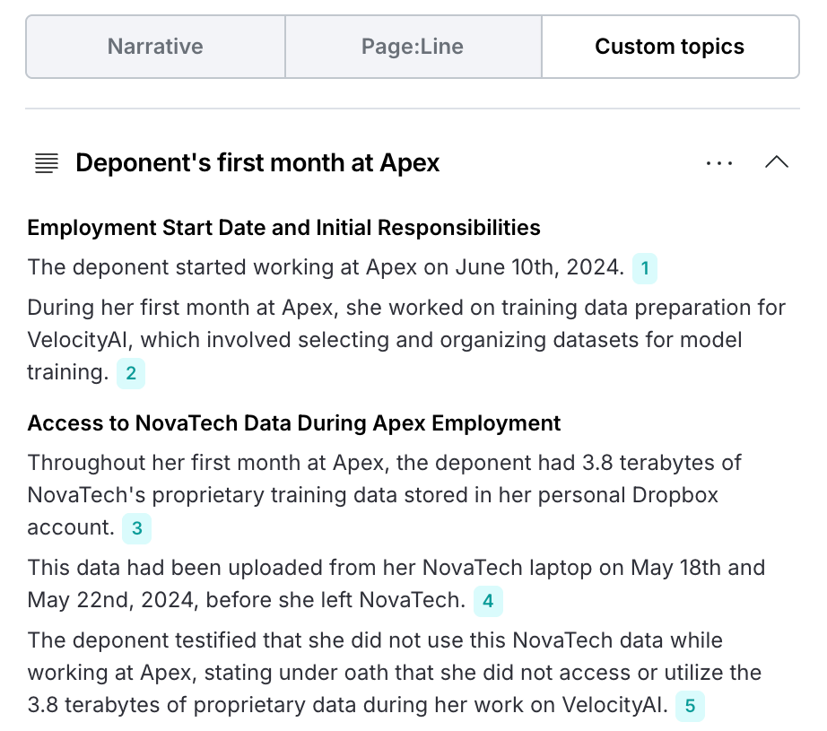Screen dimensions: 827x731
Task: Click the lines icon beside the topic title
Action: 47,163
